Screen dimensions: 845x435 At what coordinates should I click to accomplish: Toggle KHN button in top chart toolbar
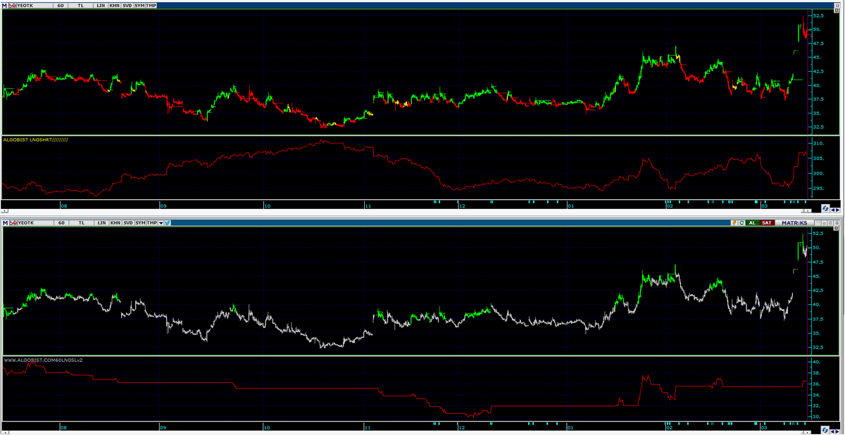point(114,6)
